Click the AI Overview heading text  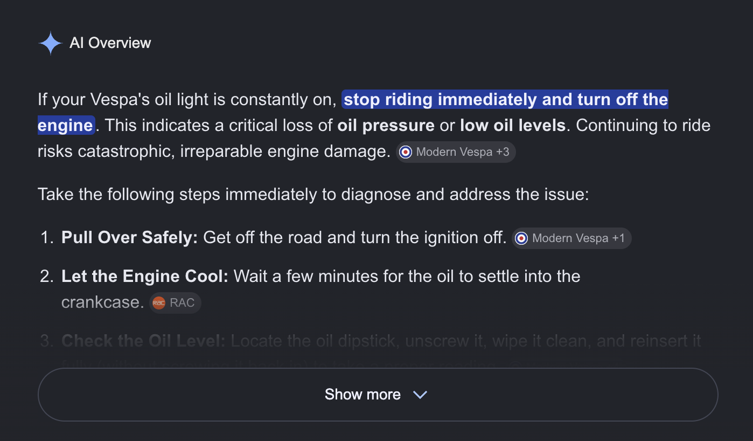[110, 43]
